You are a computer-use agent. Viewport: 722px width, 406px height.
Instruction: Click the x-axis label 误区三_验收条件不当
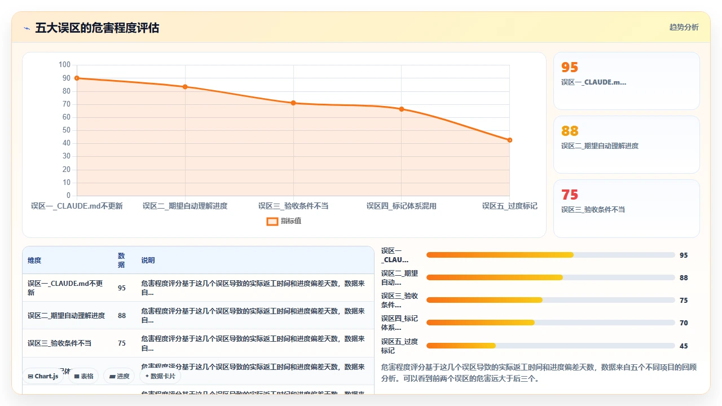(x=293, y=206)
